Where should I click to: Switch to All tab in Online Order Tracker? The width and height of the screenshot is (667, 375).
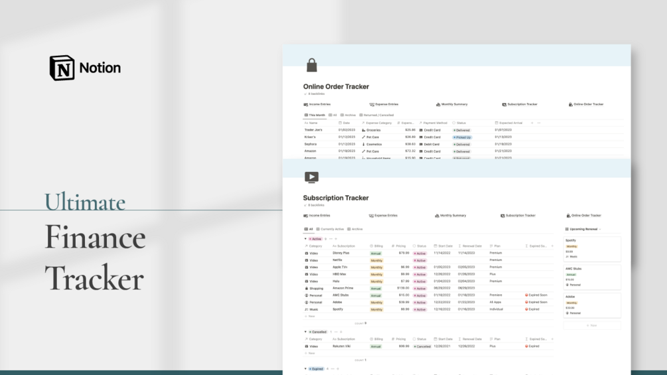pos(333,115)
